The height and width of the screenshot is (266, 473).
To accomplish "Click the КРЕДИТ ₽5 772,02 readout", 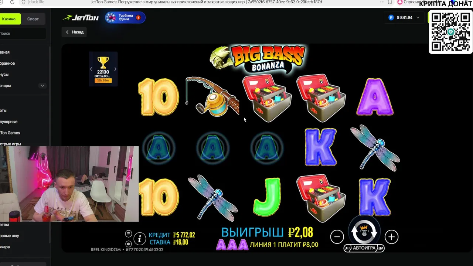I will tap(172, 235).
